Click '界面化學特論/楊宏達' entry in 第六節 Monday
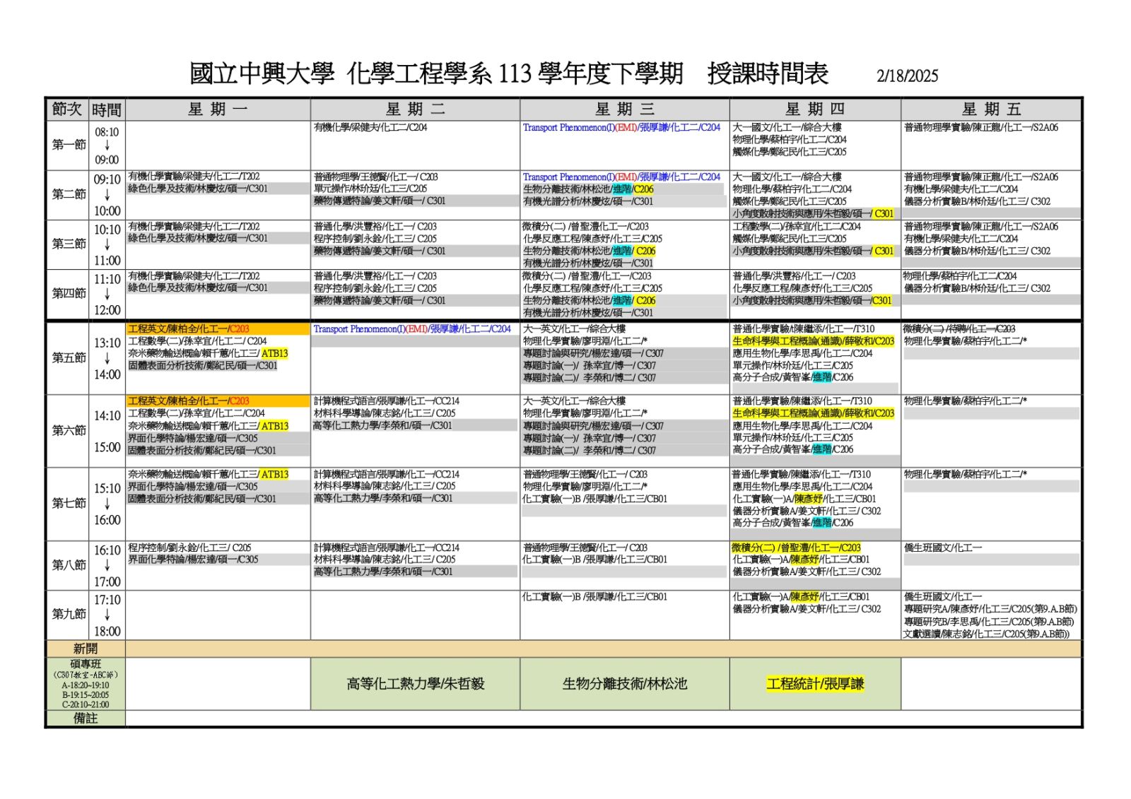Image resolution: width=1131 pixels, height=799 pixels. point(192,439)
